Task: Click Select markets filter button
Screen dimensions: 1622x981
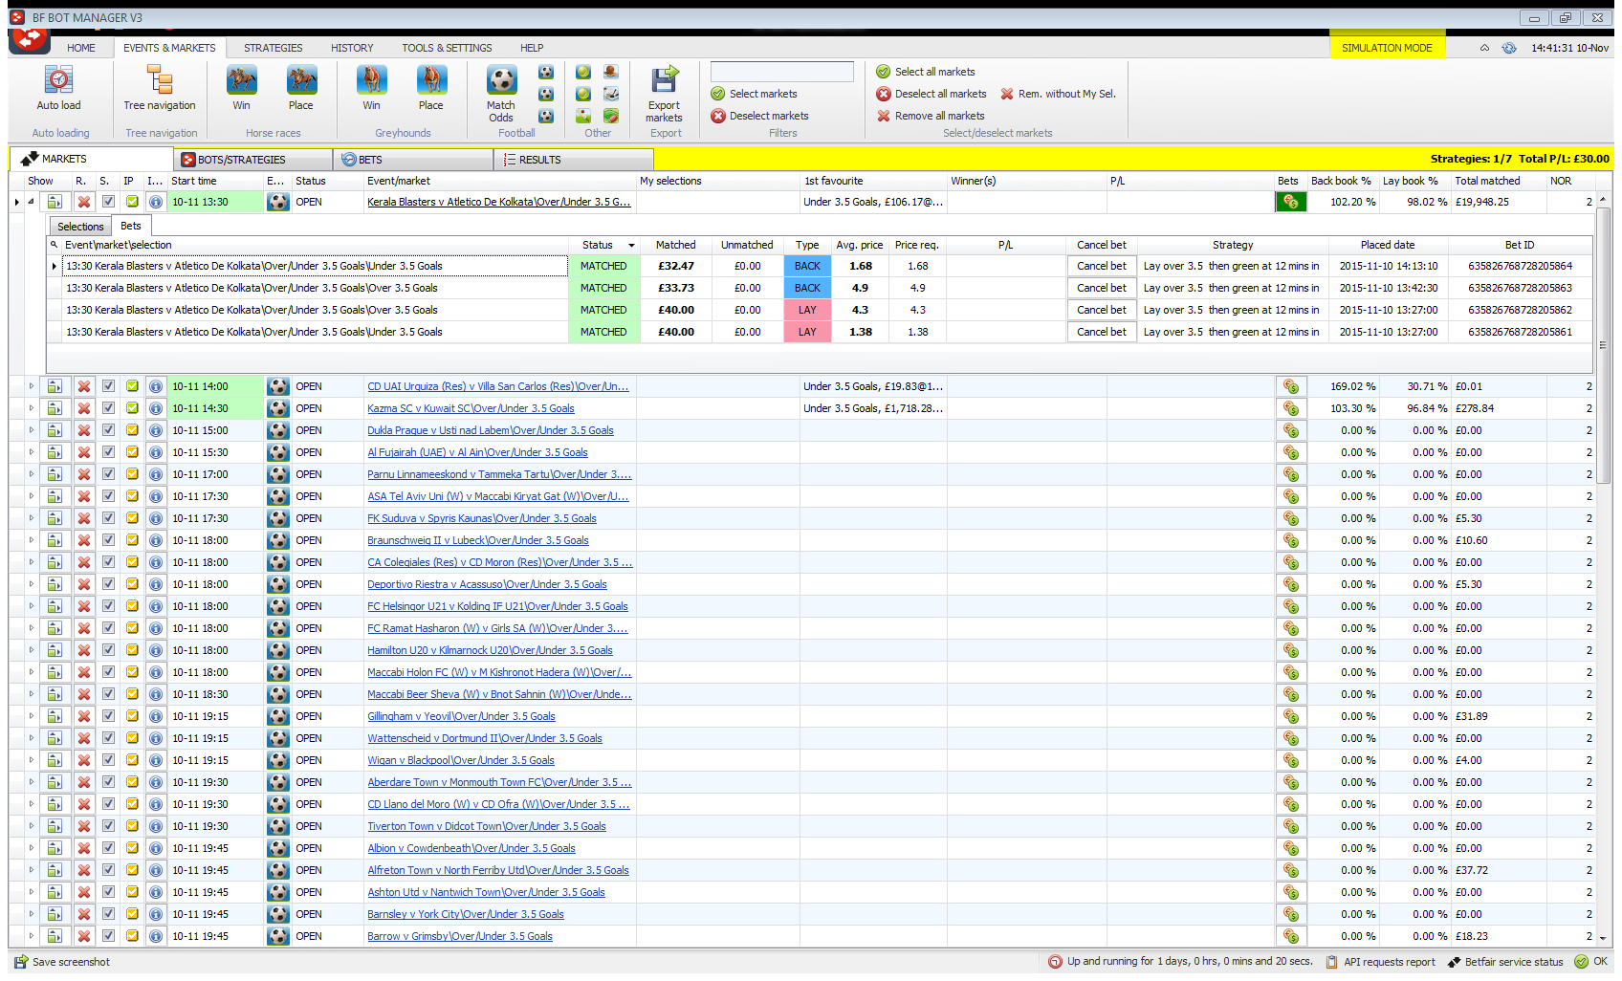Action: 754,94
